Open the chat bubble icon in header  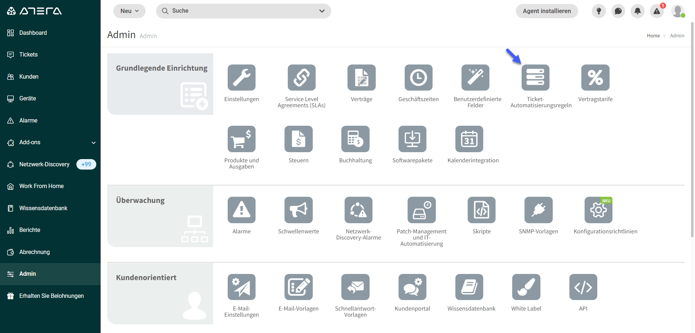[618, 11]
